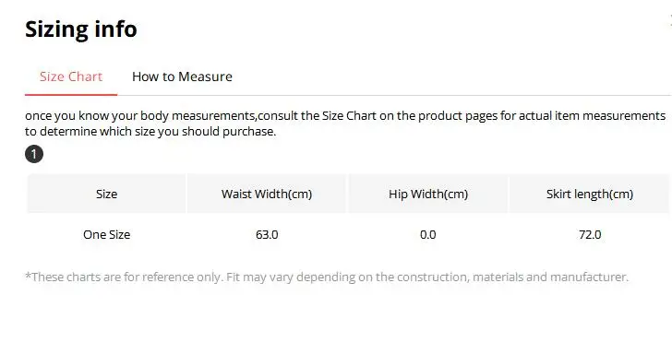Screen dimensions: 672x342
Task: Click the word 'manufacturer' in the disclaimer
Action: pyautogui.click(x=589, y=277)
